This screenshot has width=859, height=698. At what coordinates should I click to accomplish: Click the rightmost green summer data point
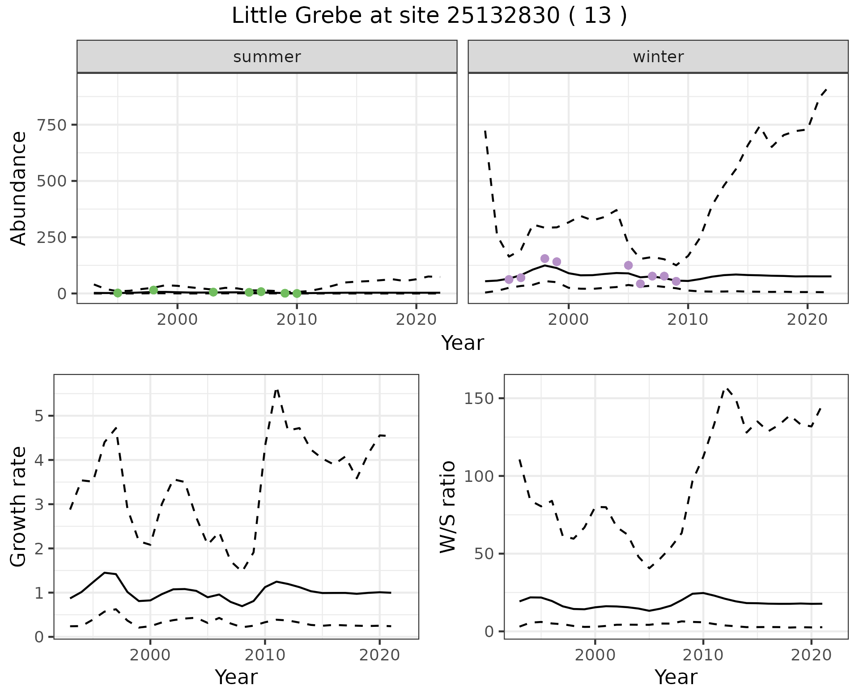pyautogui.click(x=297, y=294)
